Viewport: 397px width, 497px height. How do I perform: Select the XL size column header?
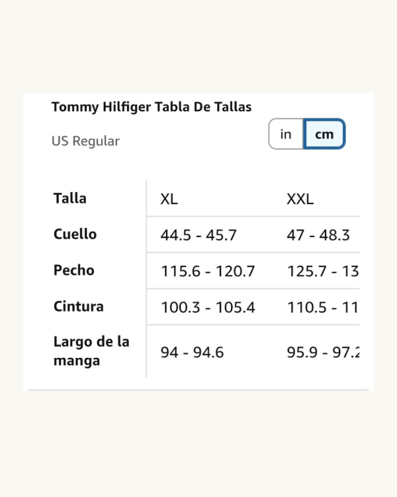tap(169, 199)
